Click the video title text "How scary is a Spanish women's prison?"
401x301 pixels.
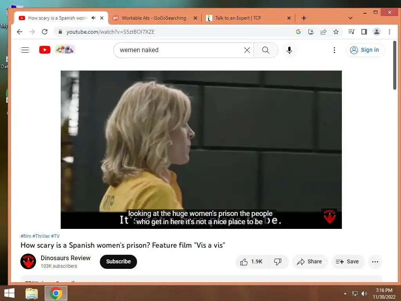pos(85,245)
